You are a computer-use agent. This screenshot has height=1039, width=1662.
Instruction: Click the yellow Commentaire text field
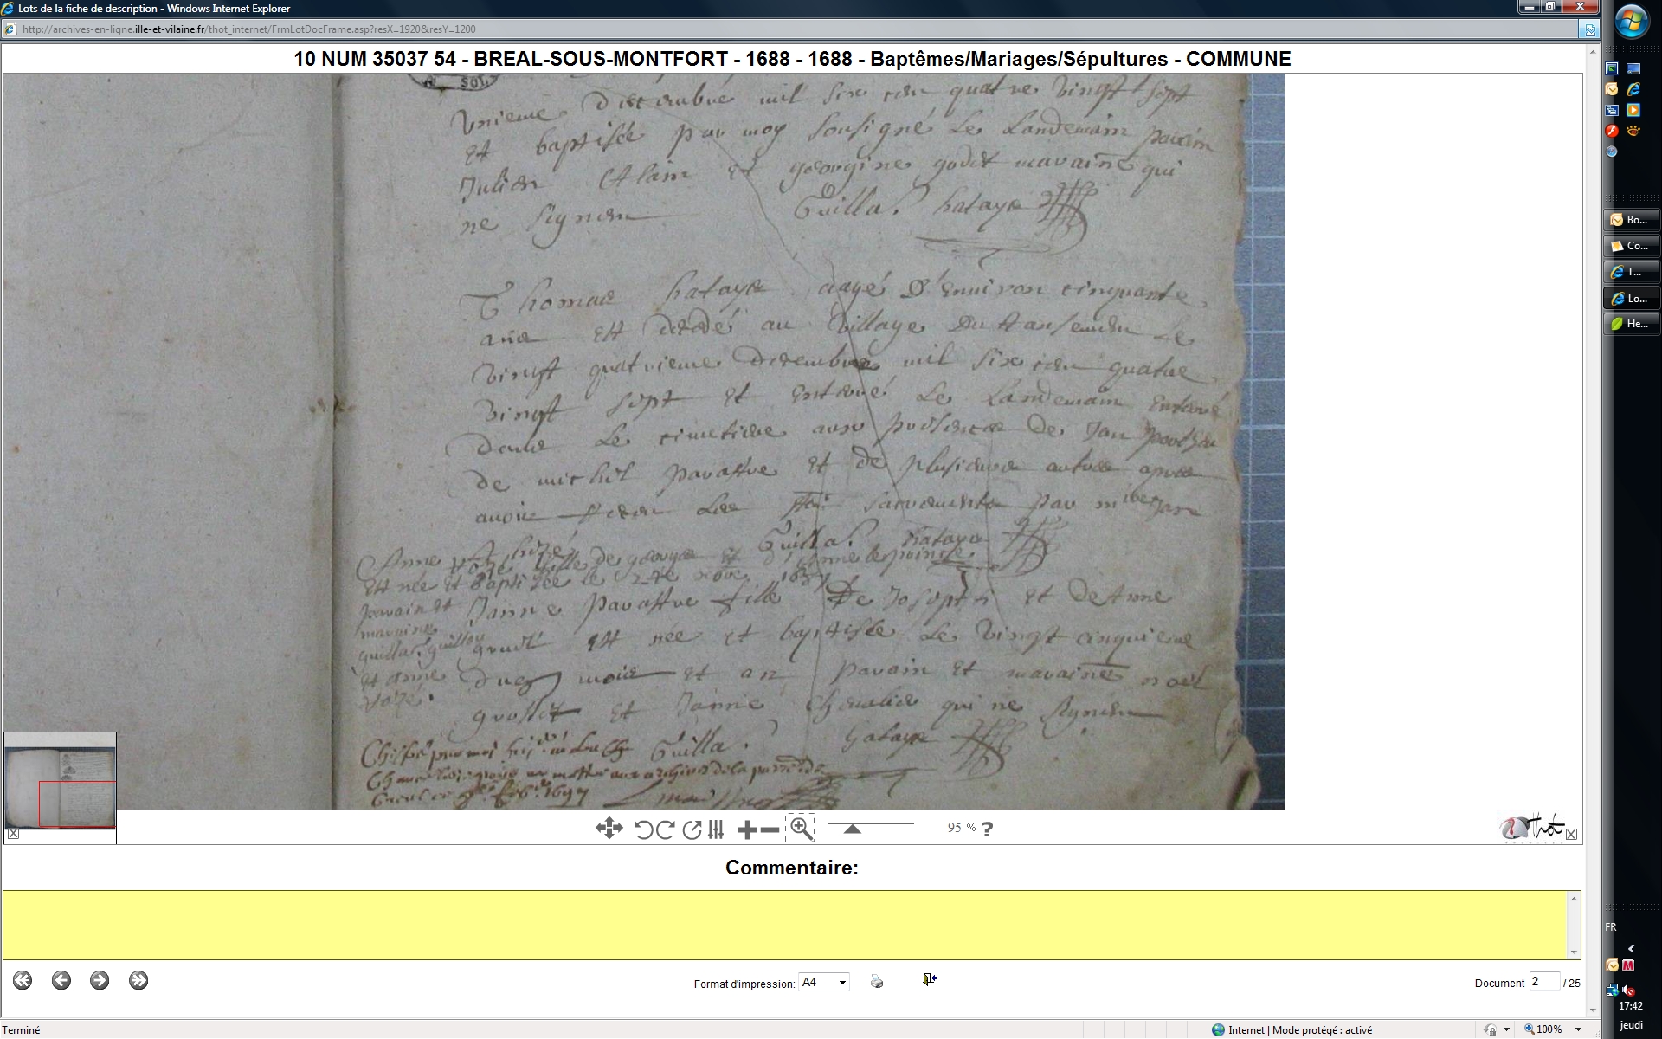point(784,924)
